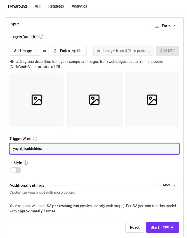Click the zip file icon in Pick a .zip file
Screen dimensions: 187x238
(x=55, y=51)
